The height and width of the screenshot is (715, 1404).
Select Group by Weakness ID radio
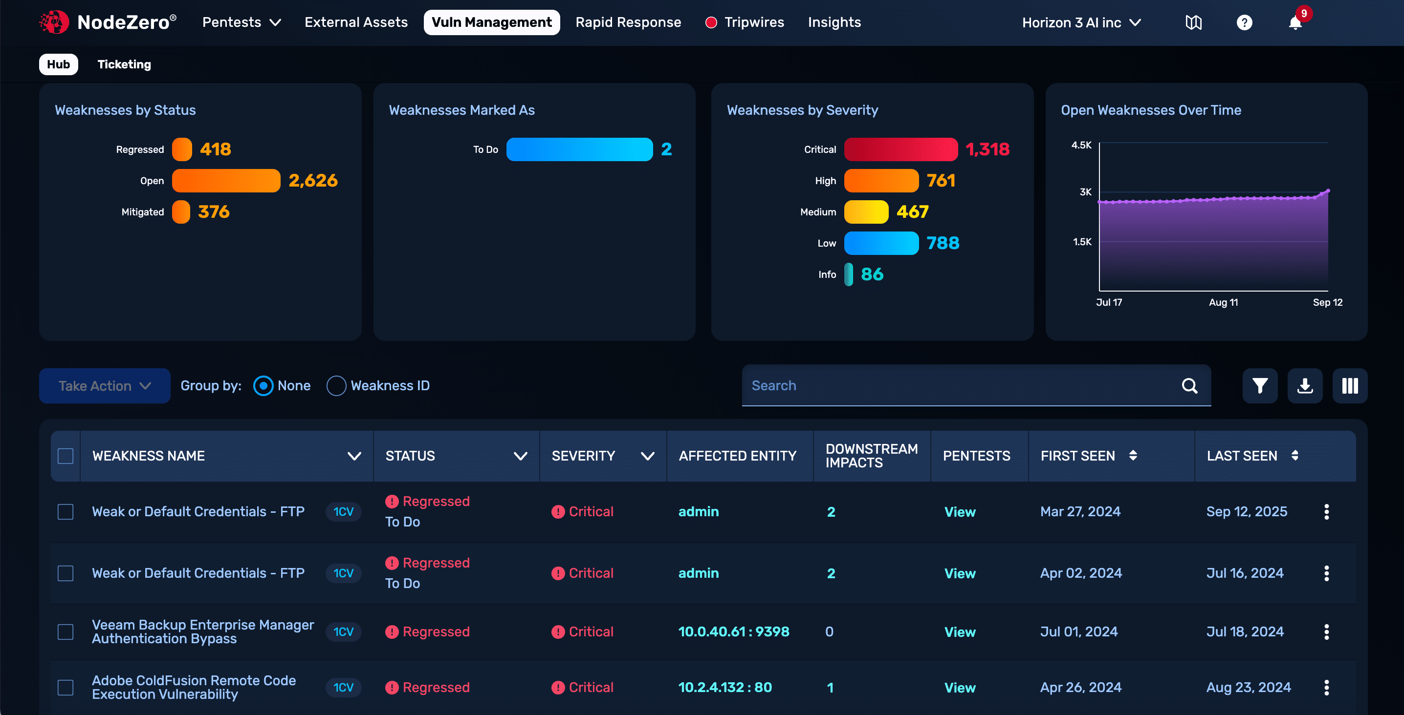tap(336, 385)
